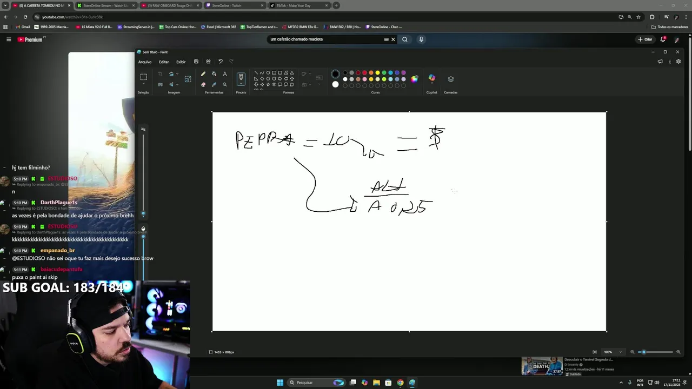692x389 pixels.
Task: Adjust the Paint zoom slider handle
Action: coord(643,352)
